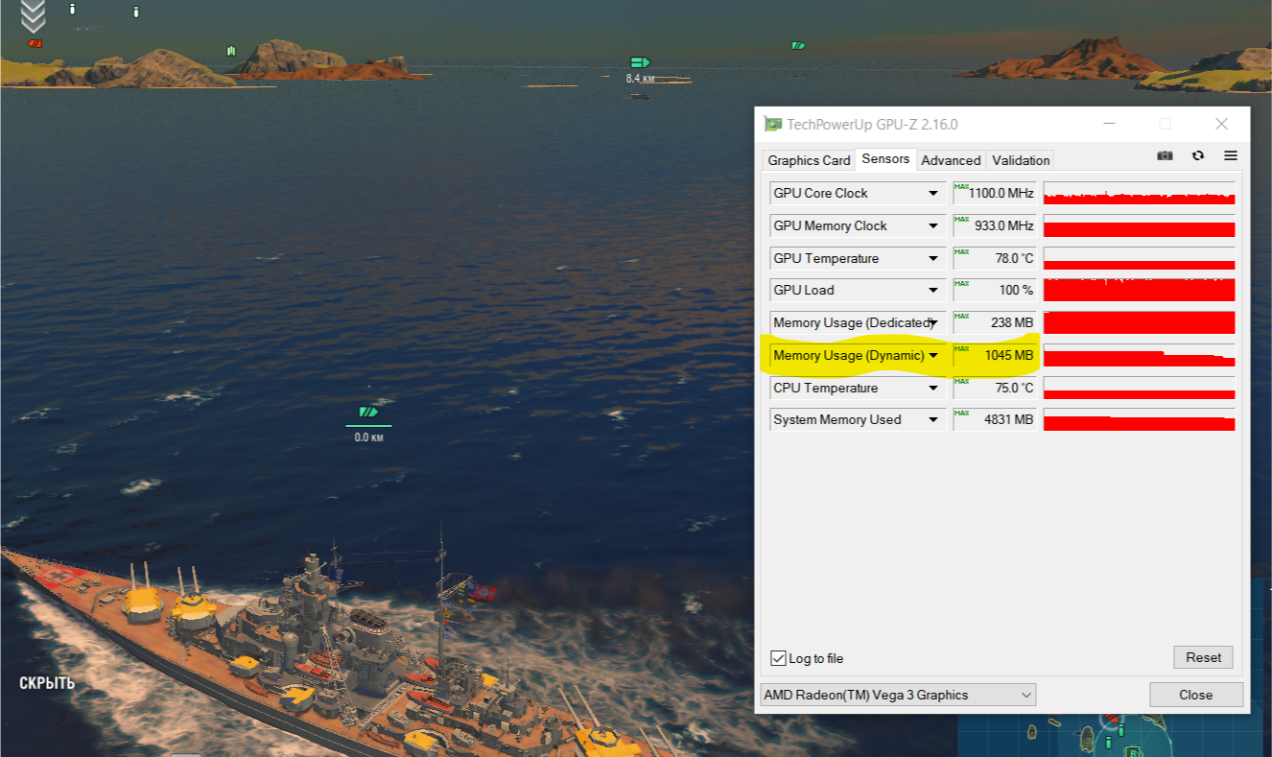This screenshot has width=1272, height=757.
Task: Click the 933.0 MHz memory clock value
Action: (x=1004, y=225)
